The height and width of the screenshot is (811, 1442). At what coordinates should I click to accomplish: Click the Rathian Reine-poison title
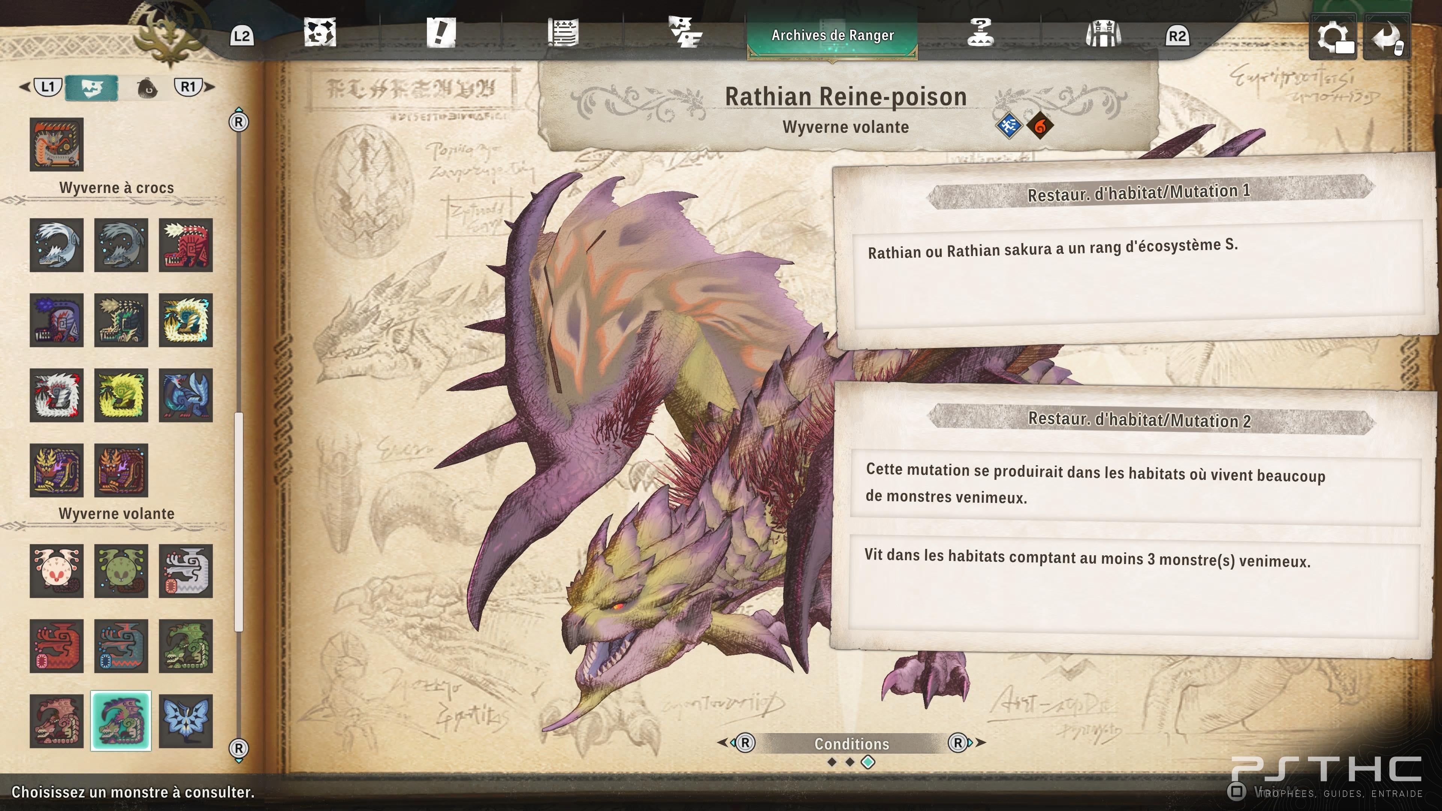[846, 96]
